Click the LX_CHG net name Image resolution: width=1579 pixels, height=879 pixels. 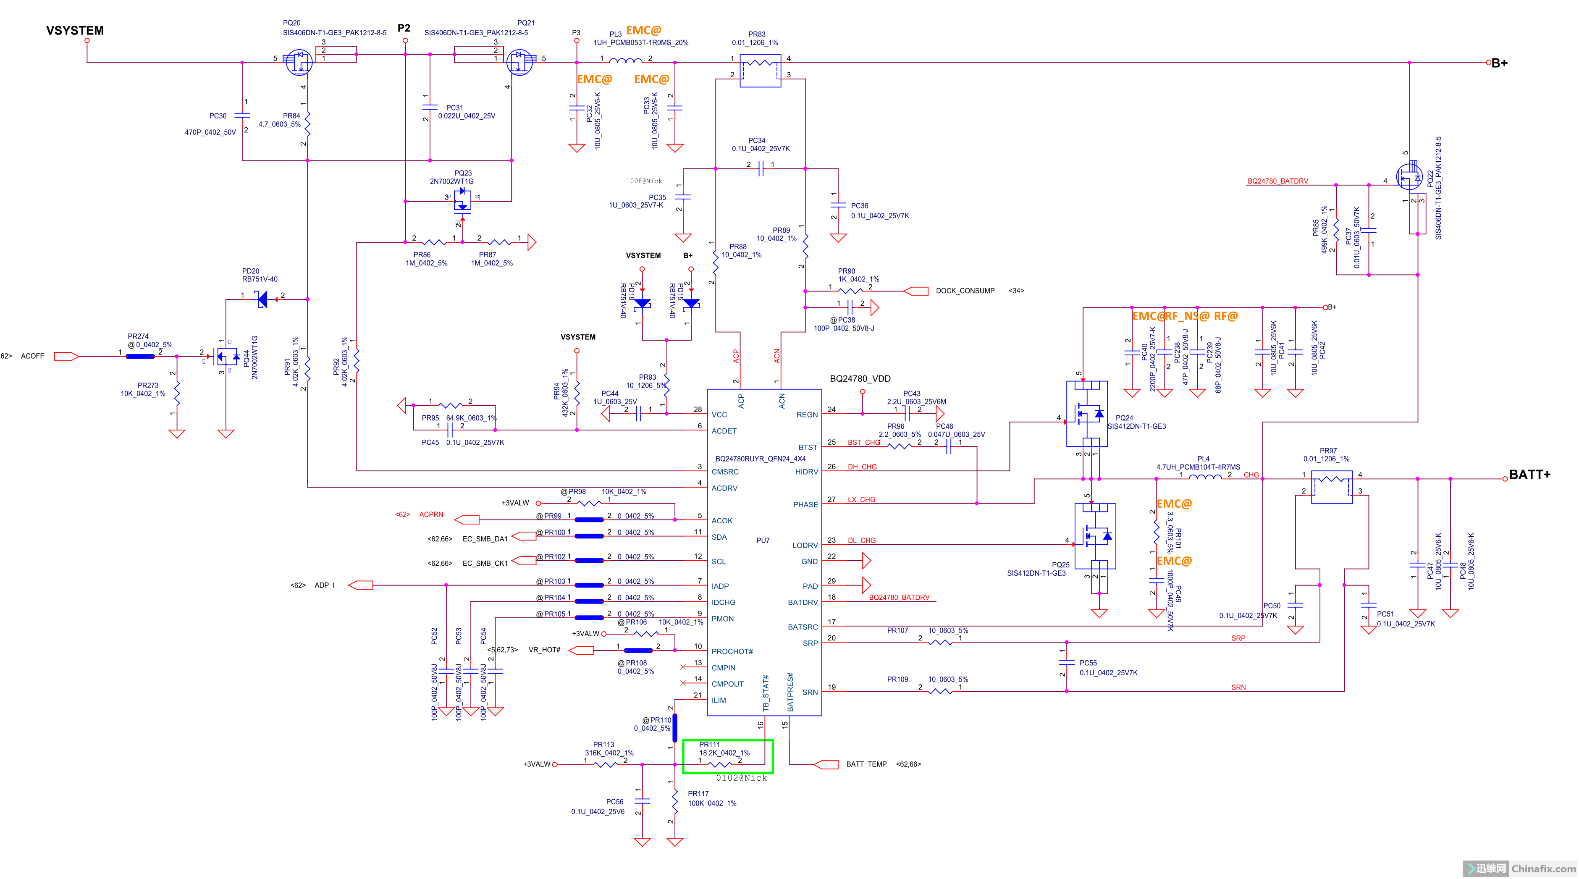[x=861, y=499]
